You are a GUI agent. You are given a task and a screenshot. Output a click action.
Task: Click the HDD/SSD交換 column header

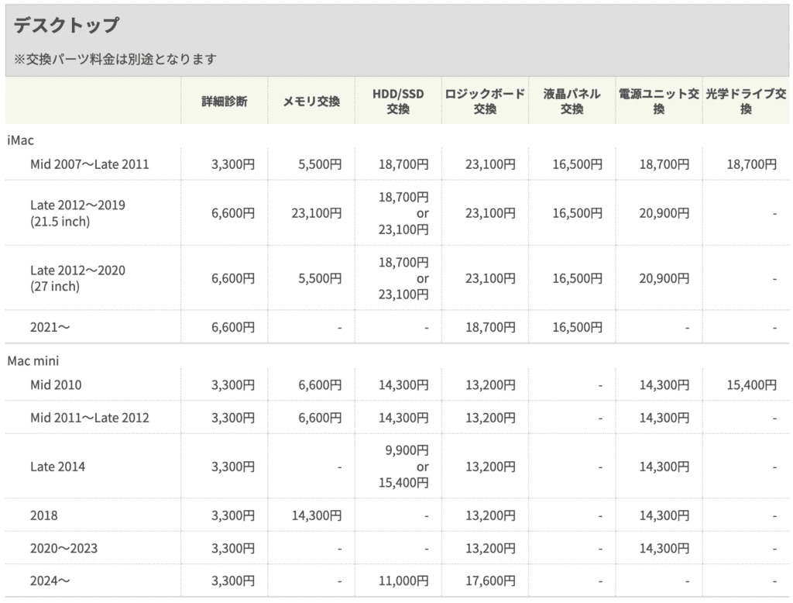pos(398,102)
